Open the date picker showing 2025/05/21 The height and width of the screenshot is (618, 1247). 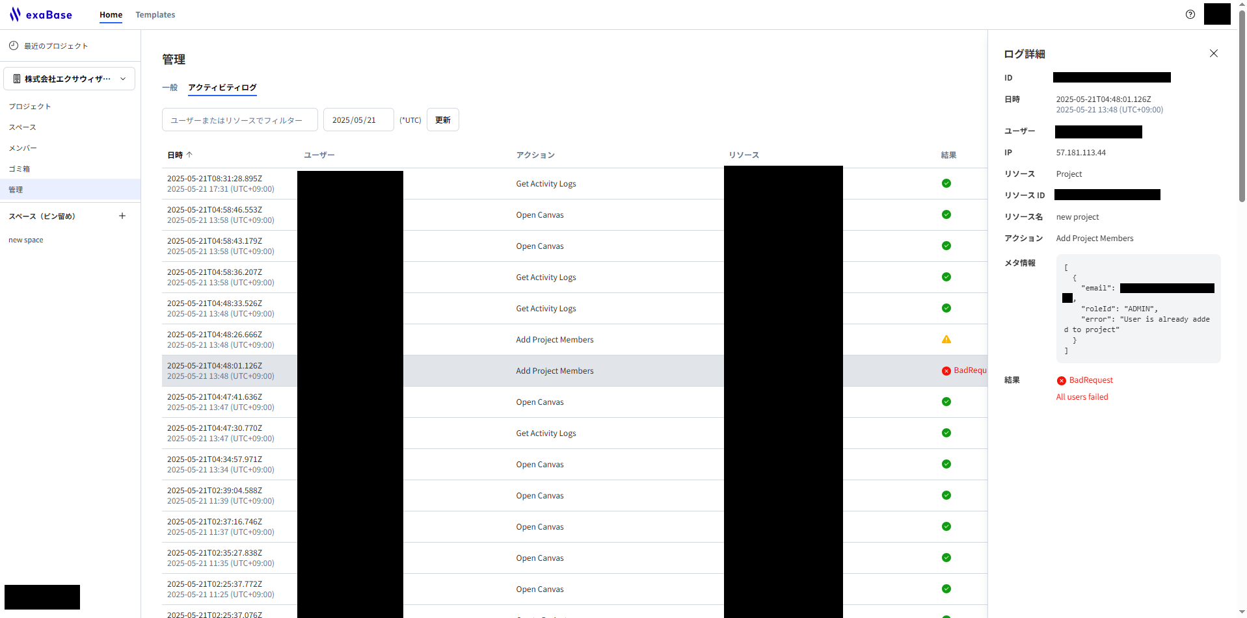pos(358,120)
